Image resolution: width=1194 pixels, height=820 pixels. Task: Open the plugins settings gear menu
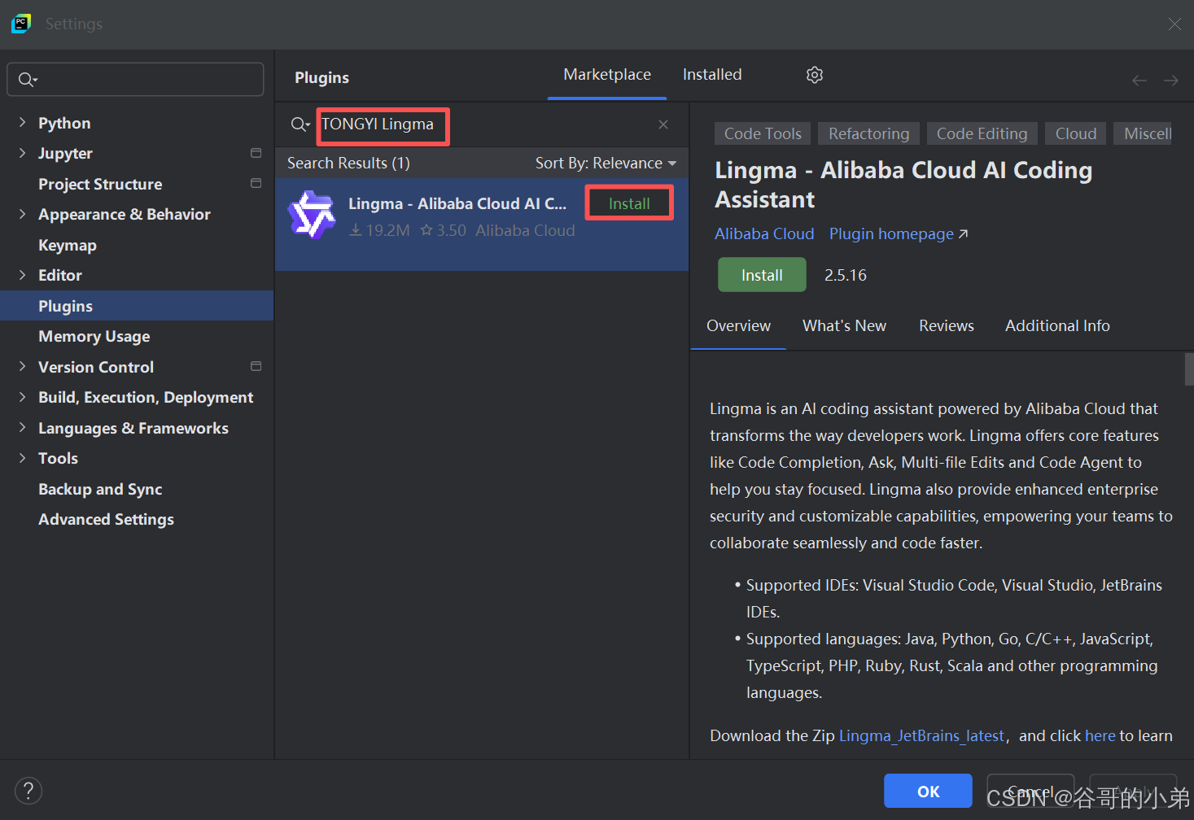(x=814, y=75)
